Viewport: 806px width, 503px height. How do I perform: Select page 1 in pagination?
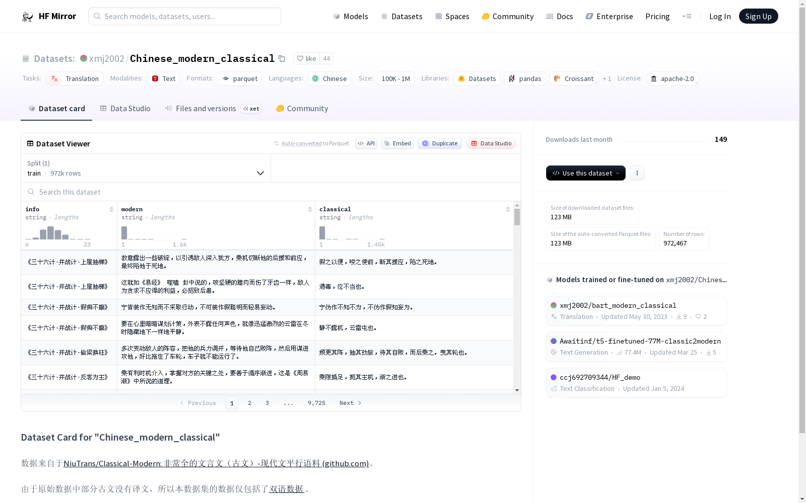pos(232,403)
